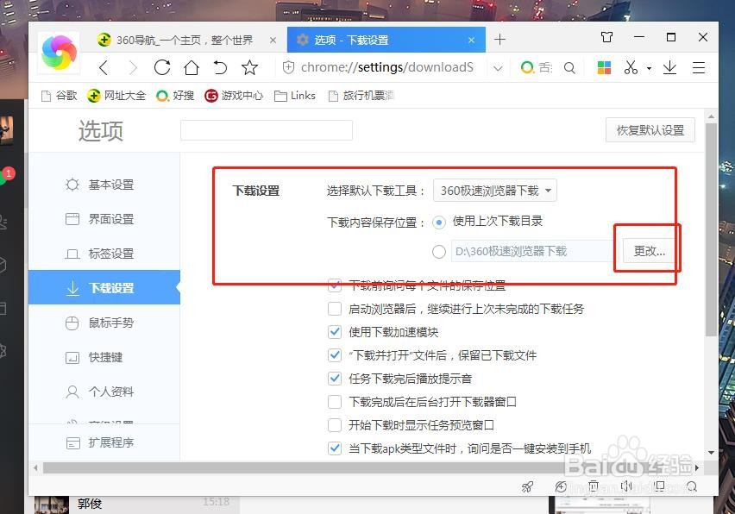Select the 使用上次下载目录 radio button
Image resolution: width=735 pixels, height=514 pixels.
[440, 221]
